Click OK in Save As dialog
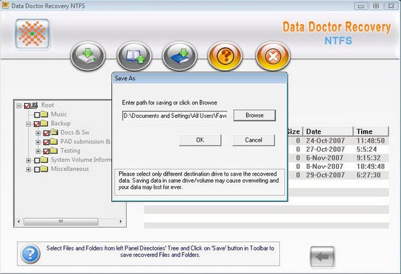The height and width of the screenshot is (274, 401). pyautogui.click(x=200, y=140)
